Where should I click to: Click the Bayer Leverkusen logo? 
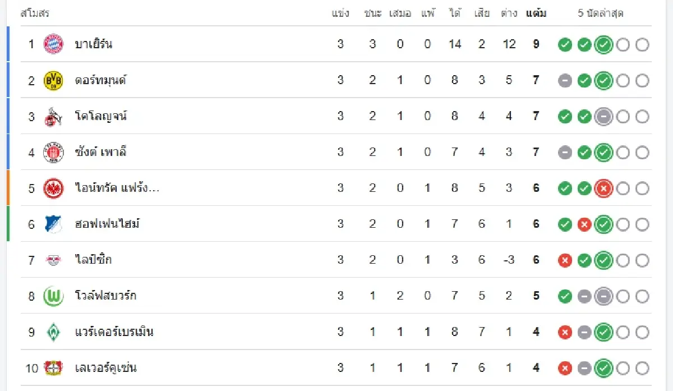[x=53, y=368]
